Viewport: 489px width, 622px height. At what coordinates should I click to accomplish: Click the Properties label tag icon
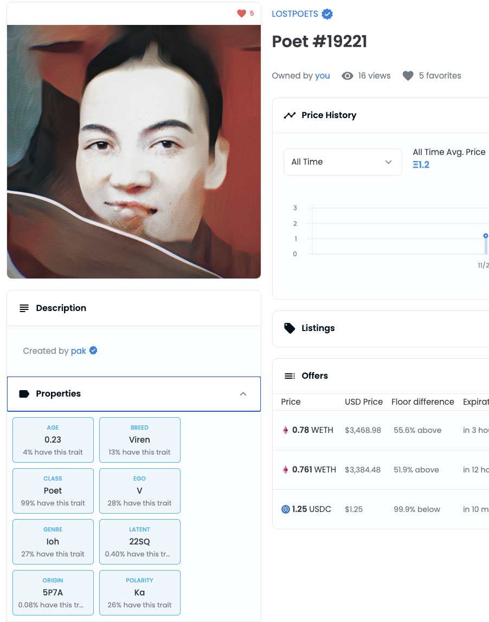pyautogui.click(x=24, y=394)
